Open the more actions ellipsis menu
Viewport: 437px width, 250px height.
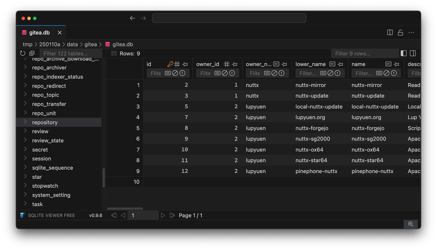point(411,32)
